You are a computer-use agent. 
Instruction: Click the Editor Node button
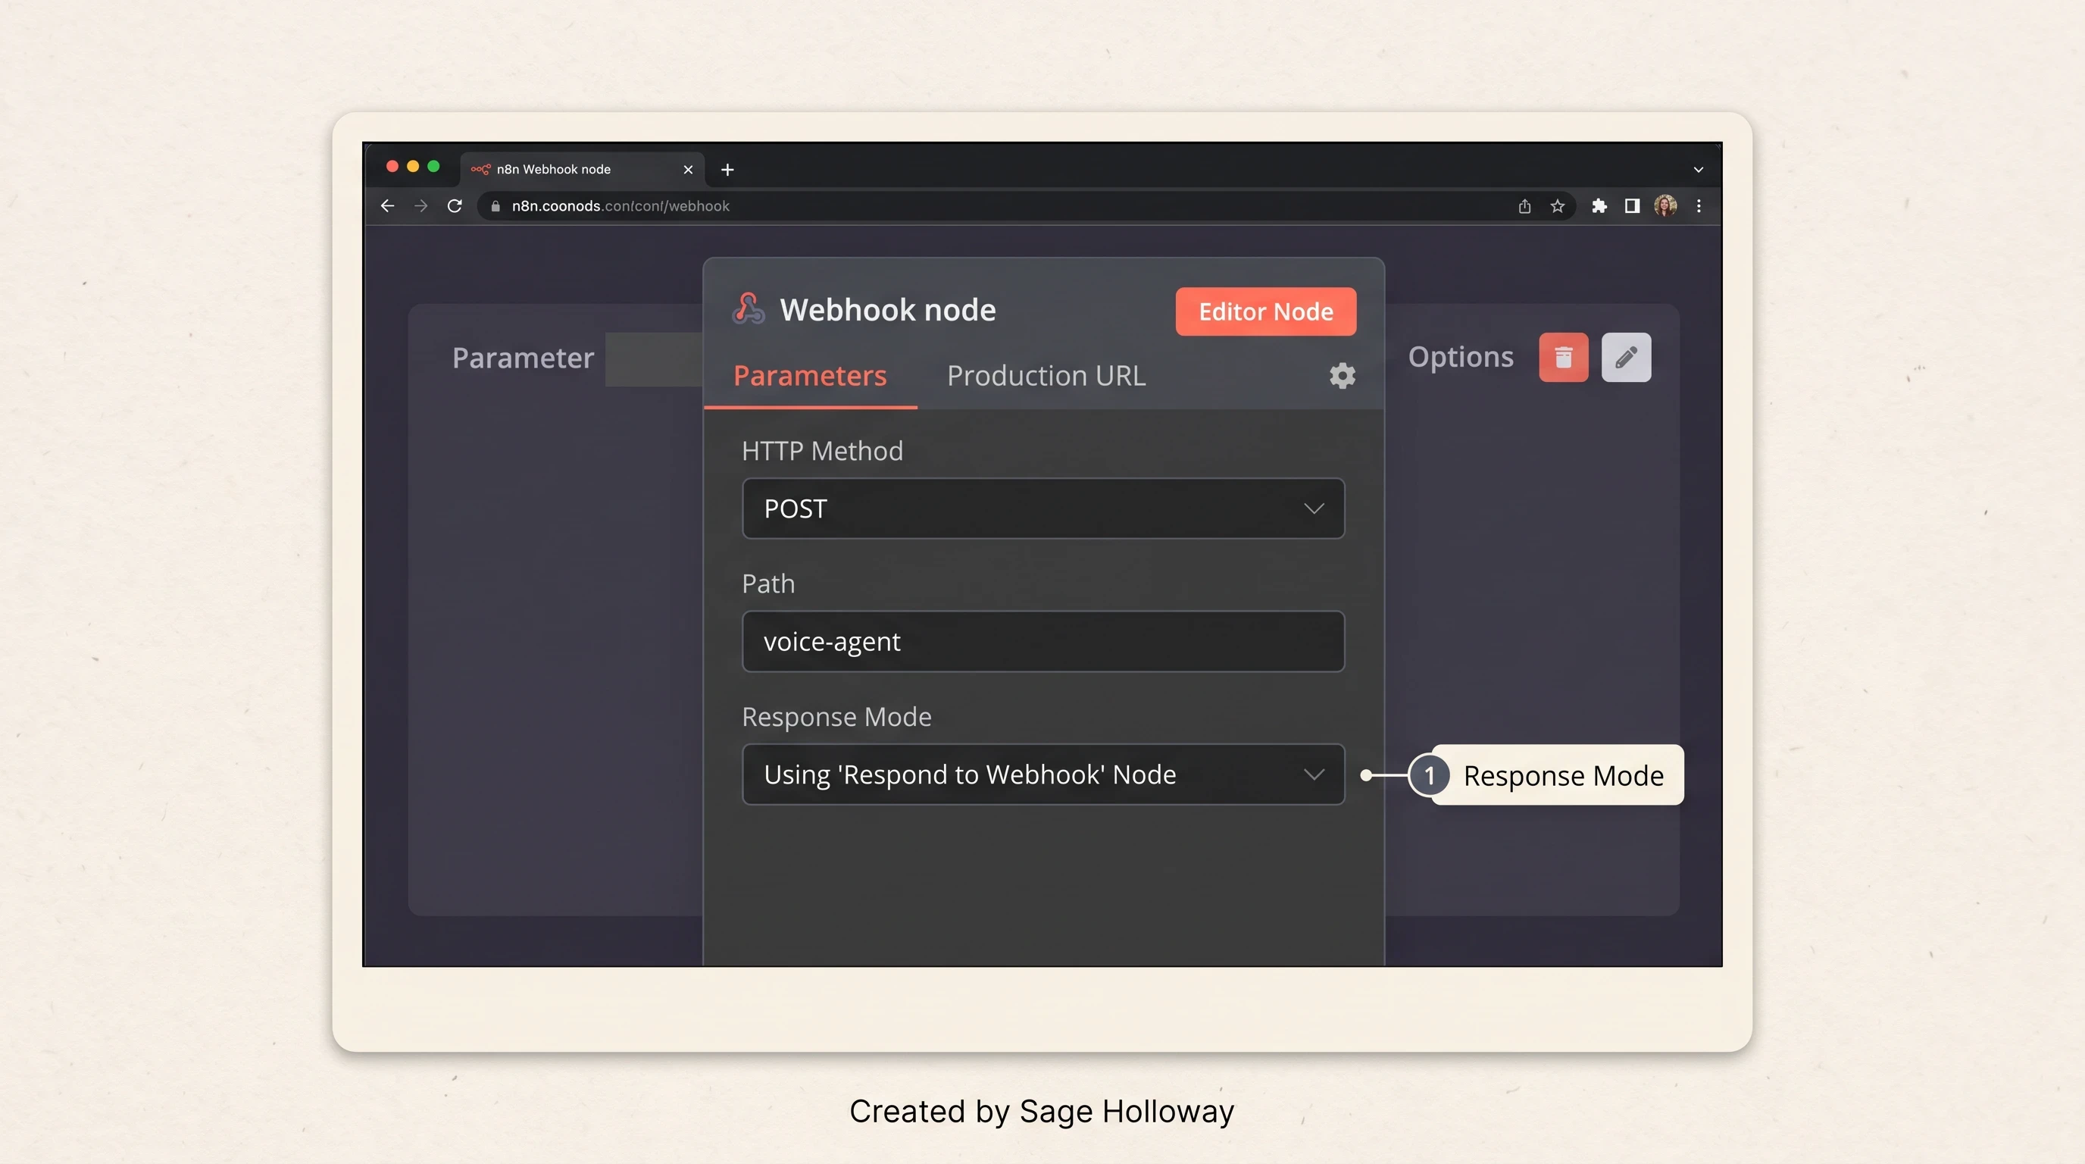coord(1266,311)
